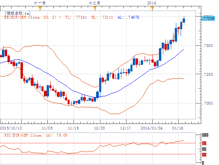
Task: Click the AL: .74676 value
Action: (x=128, y=17)
